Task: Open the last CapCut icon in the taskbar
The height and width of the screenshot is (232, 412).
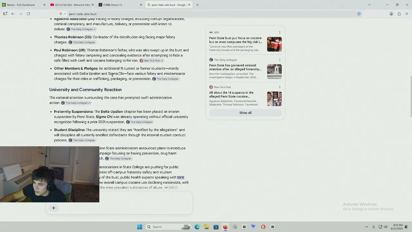Action: [x=273, y=227]
